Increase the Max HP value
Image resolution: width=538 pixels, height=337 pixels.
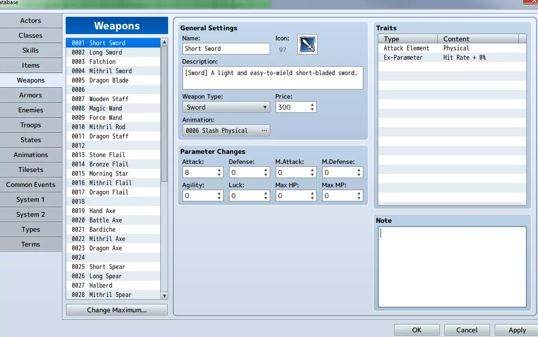tap(312, 193)
